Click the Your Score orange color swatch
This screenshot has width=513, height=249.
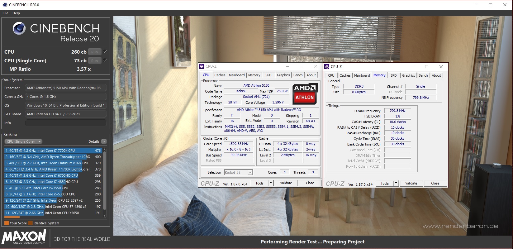pos(7,223)
